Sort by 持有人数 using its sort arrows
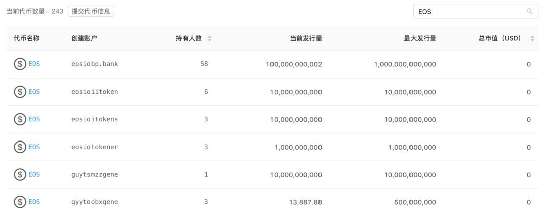Image resolution: width=546 pixels, height=212 pixels. tap(210, 38)
